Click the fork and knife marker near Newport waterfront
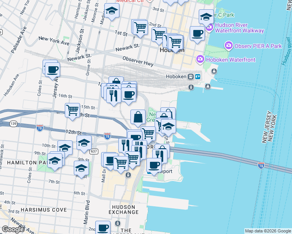This screenshot has width=292, height=234. pyautogui.click(x=160, y=156)
